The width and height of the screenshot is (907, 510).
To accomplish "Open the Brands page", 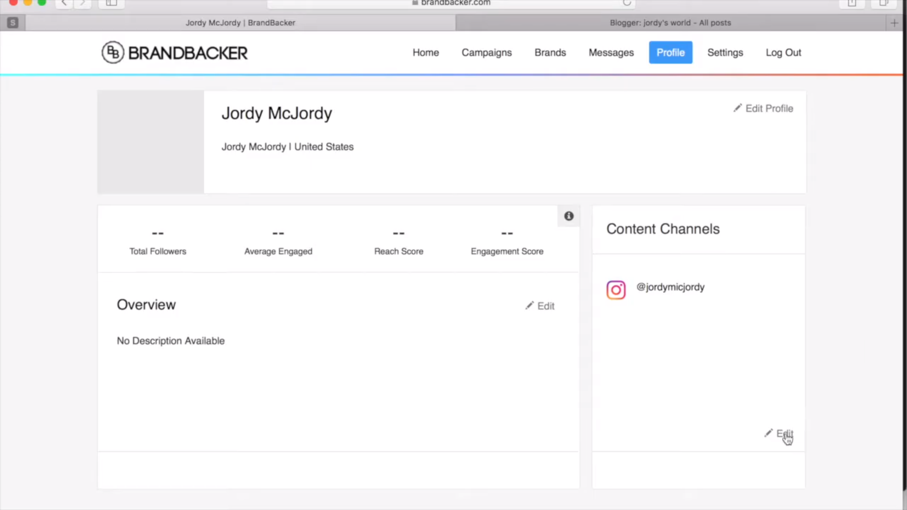I will [x=550, y=52].
